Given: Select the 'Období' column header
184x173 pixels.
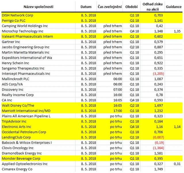Looking at the screenshot, I should [x=131, y=7].
